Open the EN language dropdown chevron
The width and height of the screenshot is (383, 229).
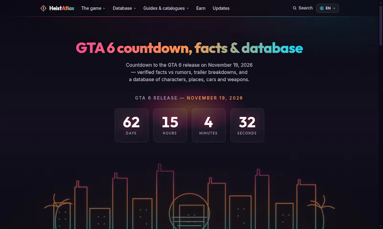click(334, 8)
